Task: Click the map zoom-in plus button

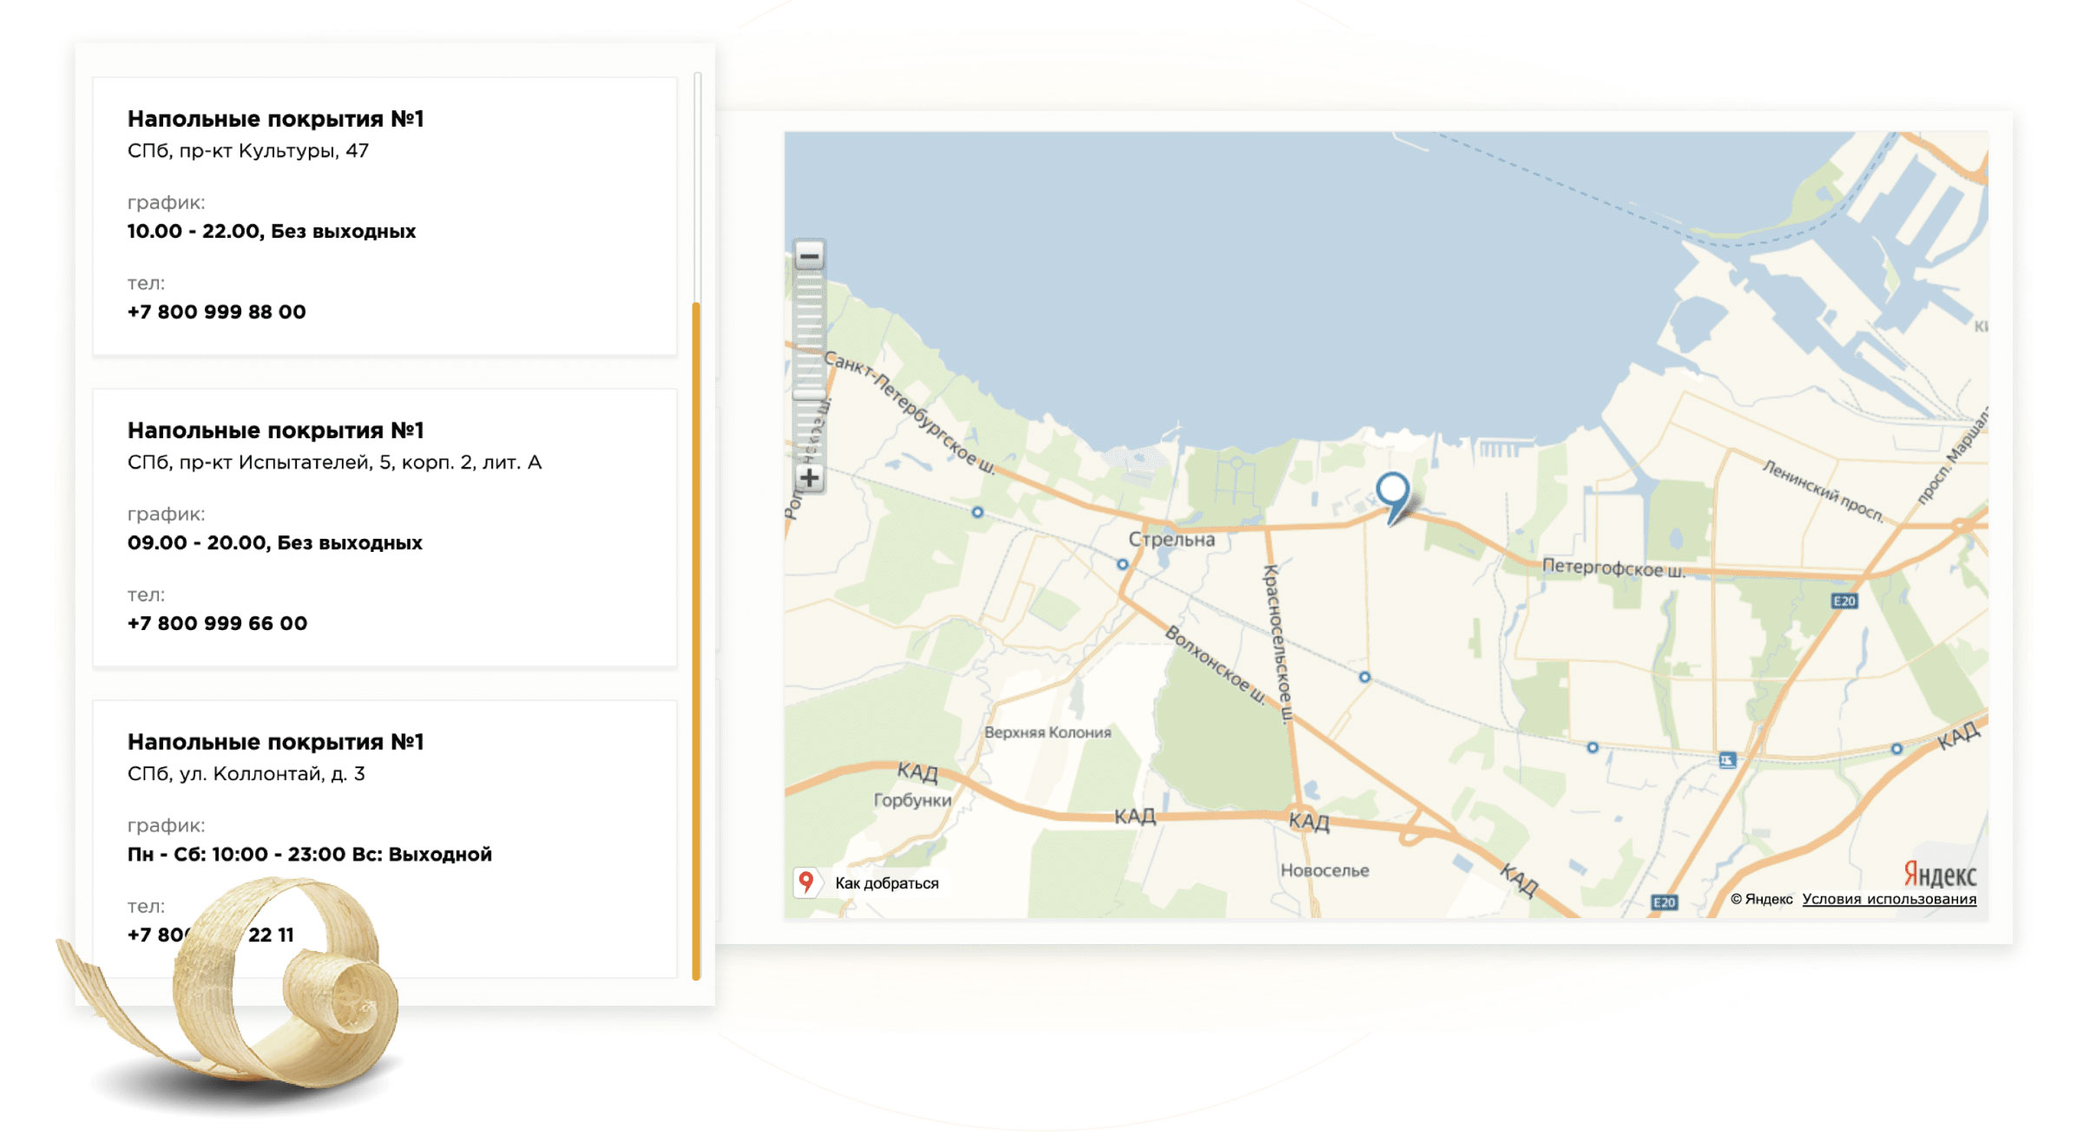Action: pyautogui.click(x=809, y=477)
